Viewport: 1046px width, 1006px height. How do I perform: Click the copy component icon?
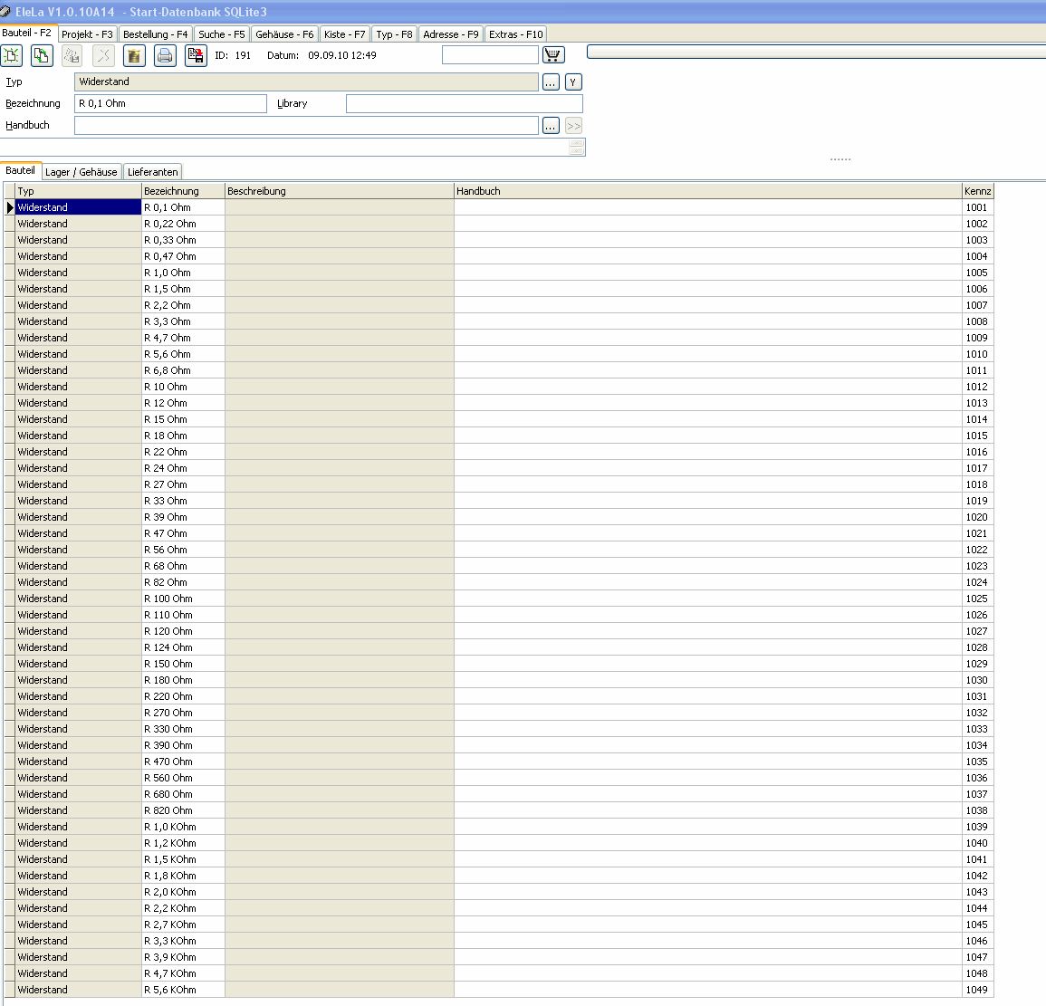point(42,55)
